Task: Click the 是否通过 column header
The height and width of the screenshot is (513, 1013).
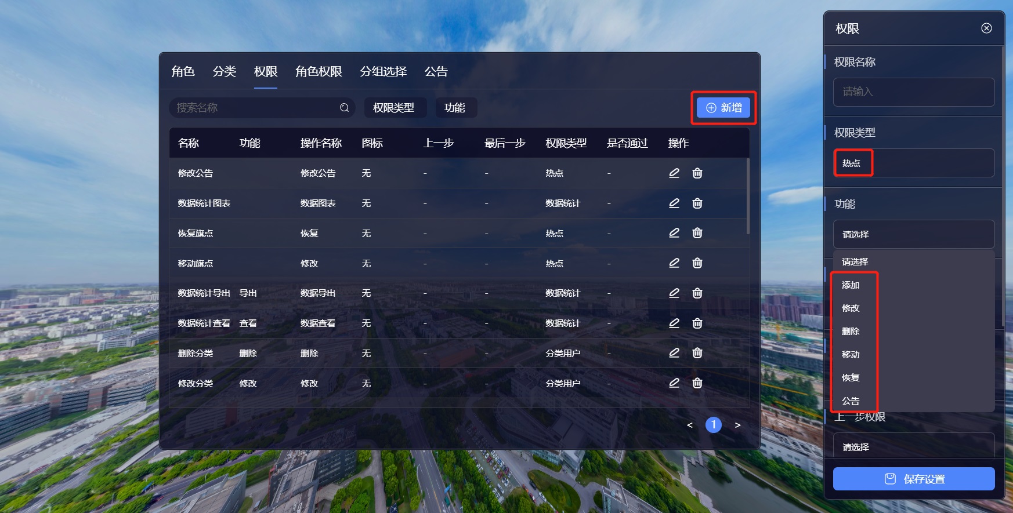Action: click(x=627, y=143)
